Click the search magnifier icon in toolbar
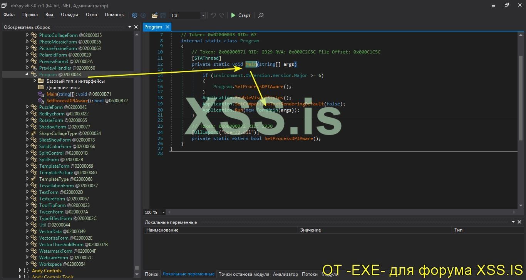 [x=261, y=15]
